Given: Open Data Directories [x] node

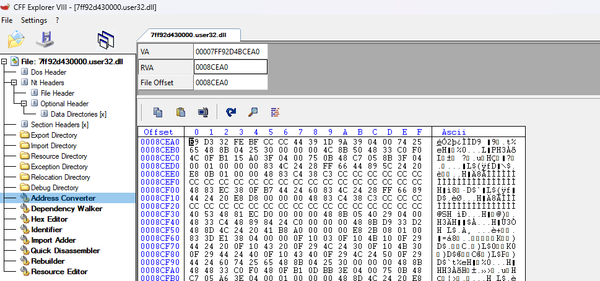Looking at the screenshot, I should pos(79,114).
